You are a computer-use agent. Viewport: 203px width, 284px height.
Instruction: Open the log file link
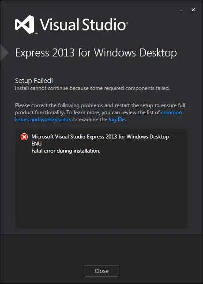pyautogui.click(x=117, y=120)
